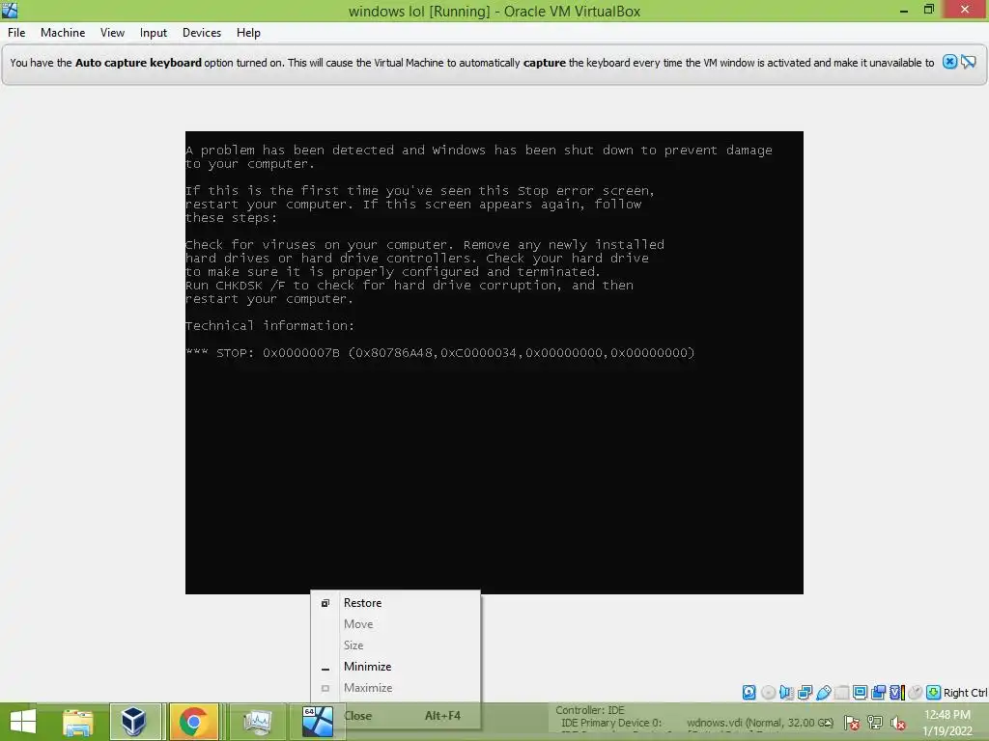Open the Help menu
This screenshot has width=989, height=741.
click(248, 33)
